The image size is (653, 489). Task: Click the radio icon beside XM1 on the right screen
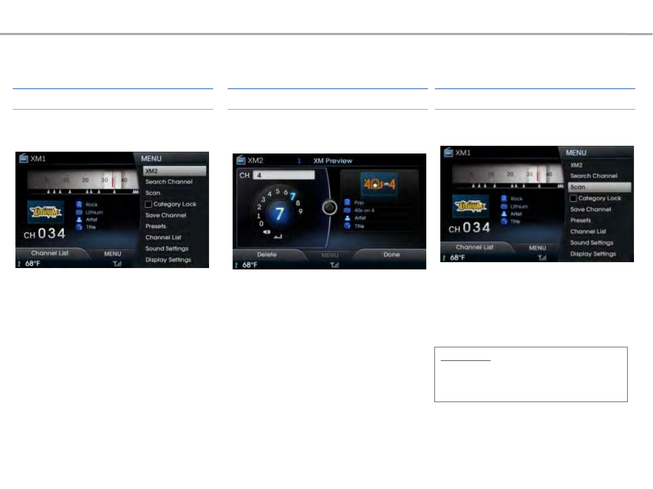click(x=448, y=152)
